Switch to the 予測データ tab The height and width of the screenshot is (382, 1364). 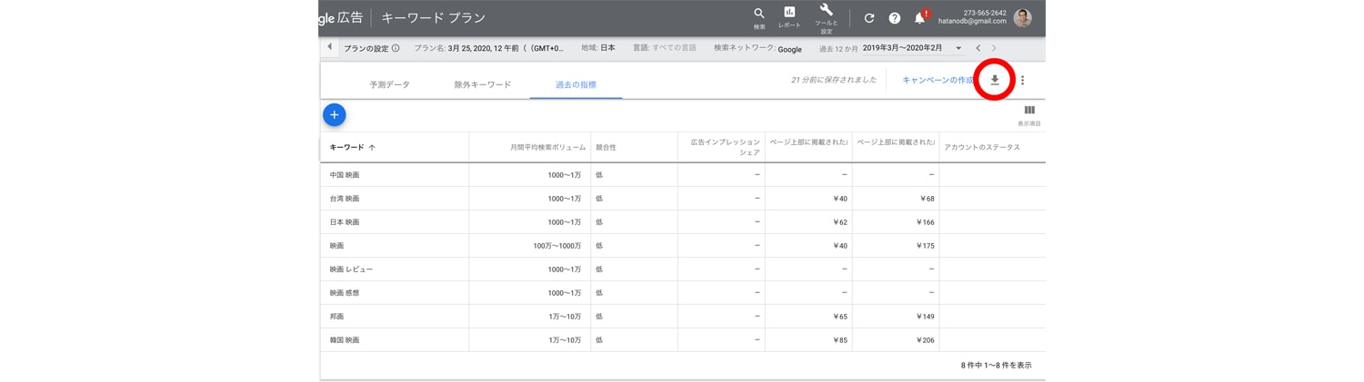[x=389, y=84]
